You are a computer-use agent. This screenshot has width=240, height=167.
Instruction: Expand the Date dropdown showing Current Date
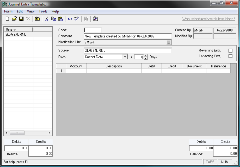point(125,57)
